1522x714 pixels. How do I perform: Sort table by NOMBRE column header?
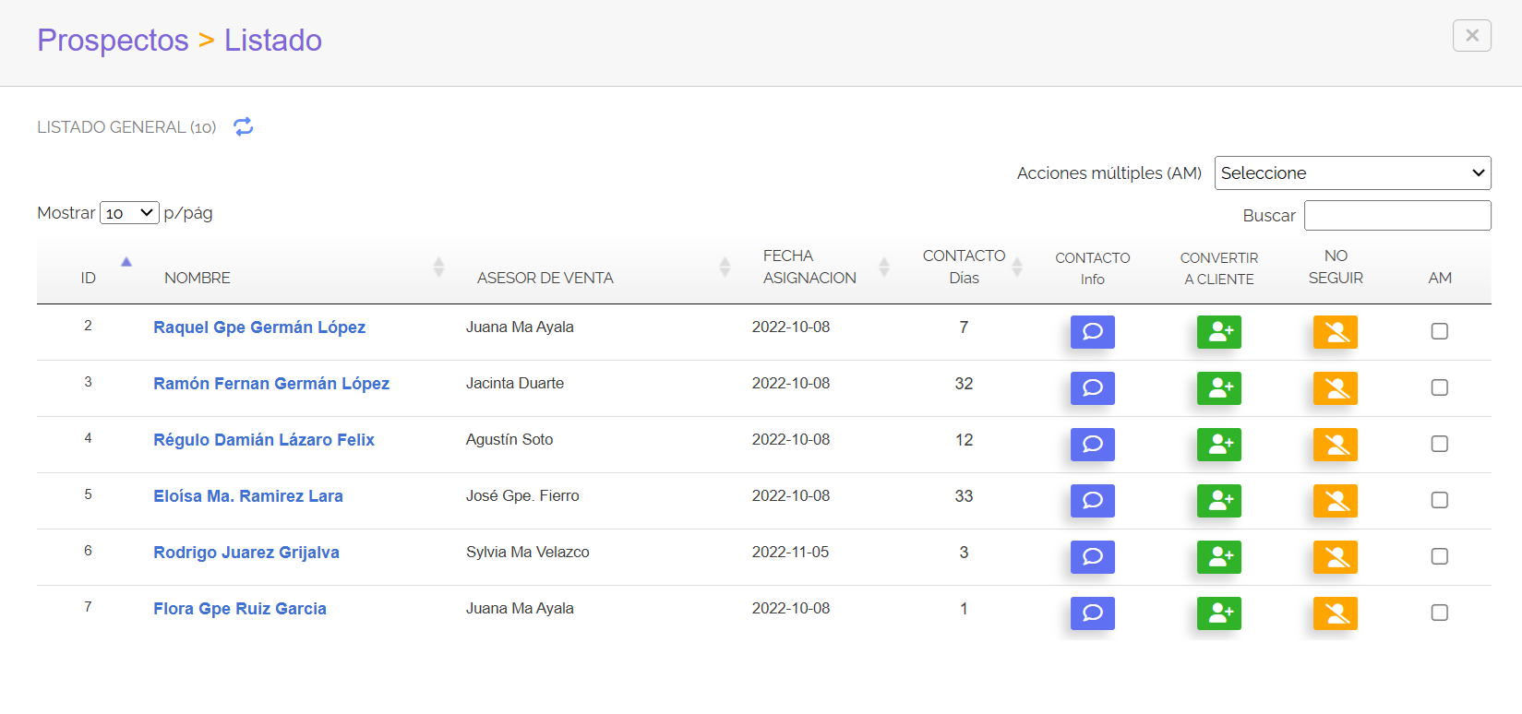[198, 278]
